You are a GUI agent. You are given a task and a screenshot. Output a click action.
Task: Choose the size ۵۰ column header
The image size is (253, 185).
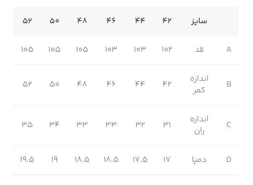[54, 21]
